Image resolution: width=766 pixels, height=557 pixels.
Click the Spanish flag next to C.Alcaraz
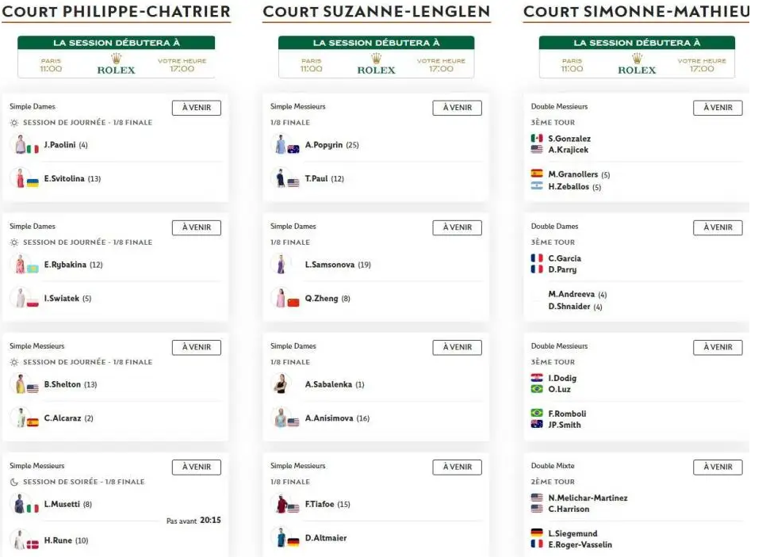point(33,422)
